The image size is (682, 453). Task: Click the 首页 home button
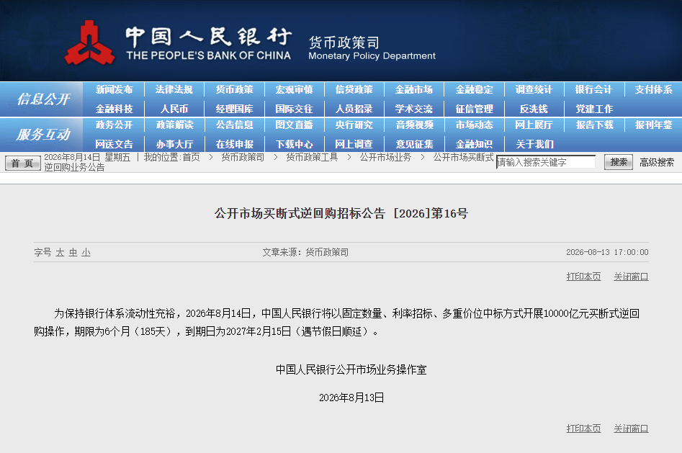click(x=22, y=163)
